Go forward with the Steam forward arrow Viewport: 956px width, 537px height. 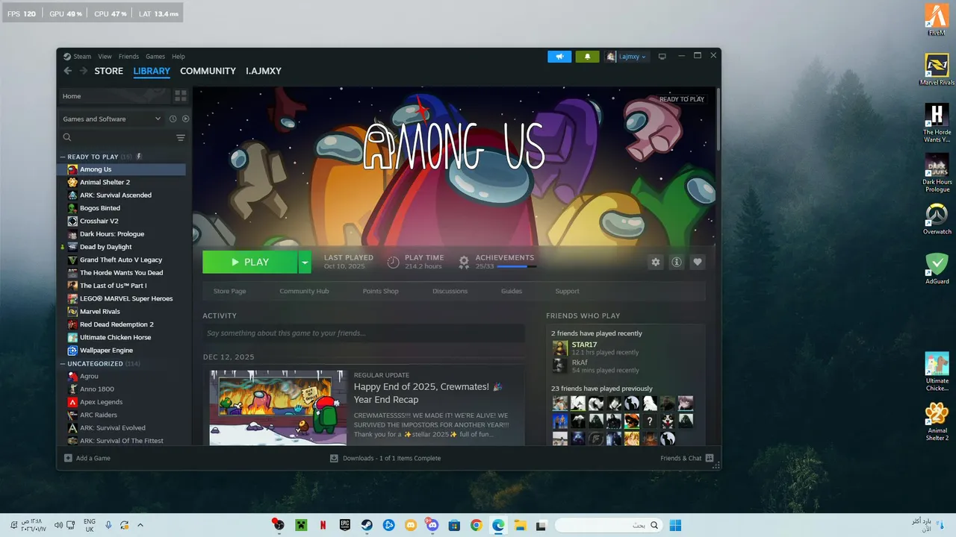coord(82,71)
